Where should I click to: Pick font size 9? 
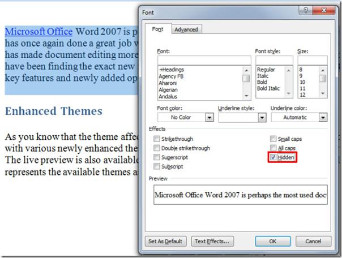[301, 76]
